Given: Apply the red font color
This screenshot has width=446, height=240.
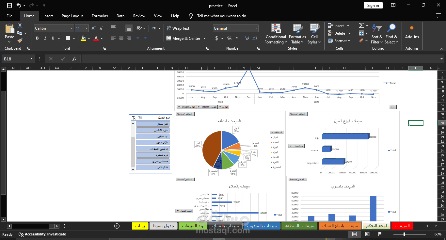Looking at the screenshot, I should point(96,38).
